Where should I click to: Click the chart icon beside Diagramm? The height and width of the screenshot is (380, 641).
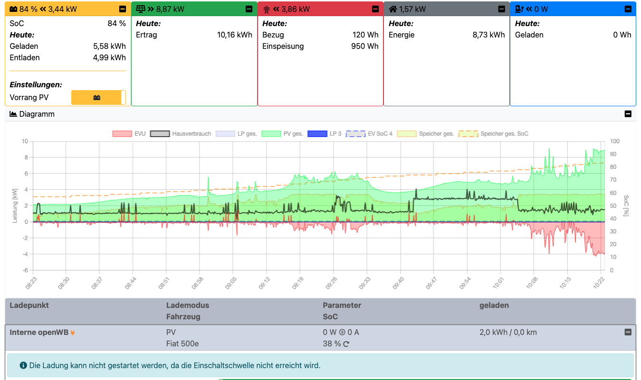[x=13, y=114]
